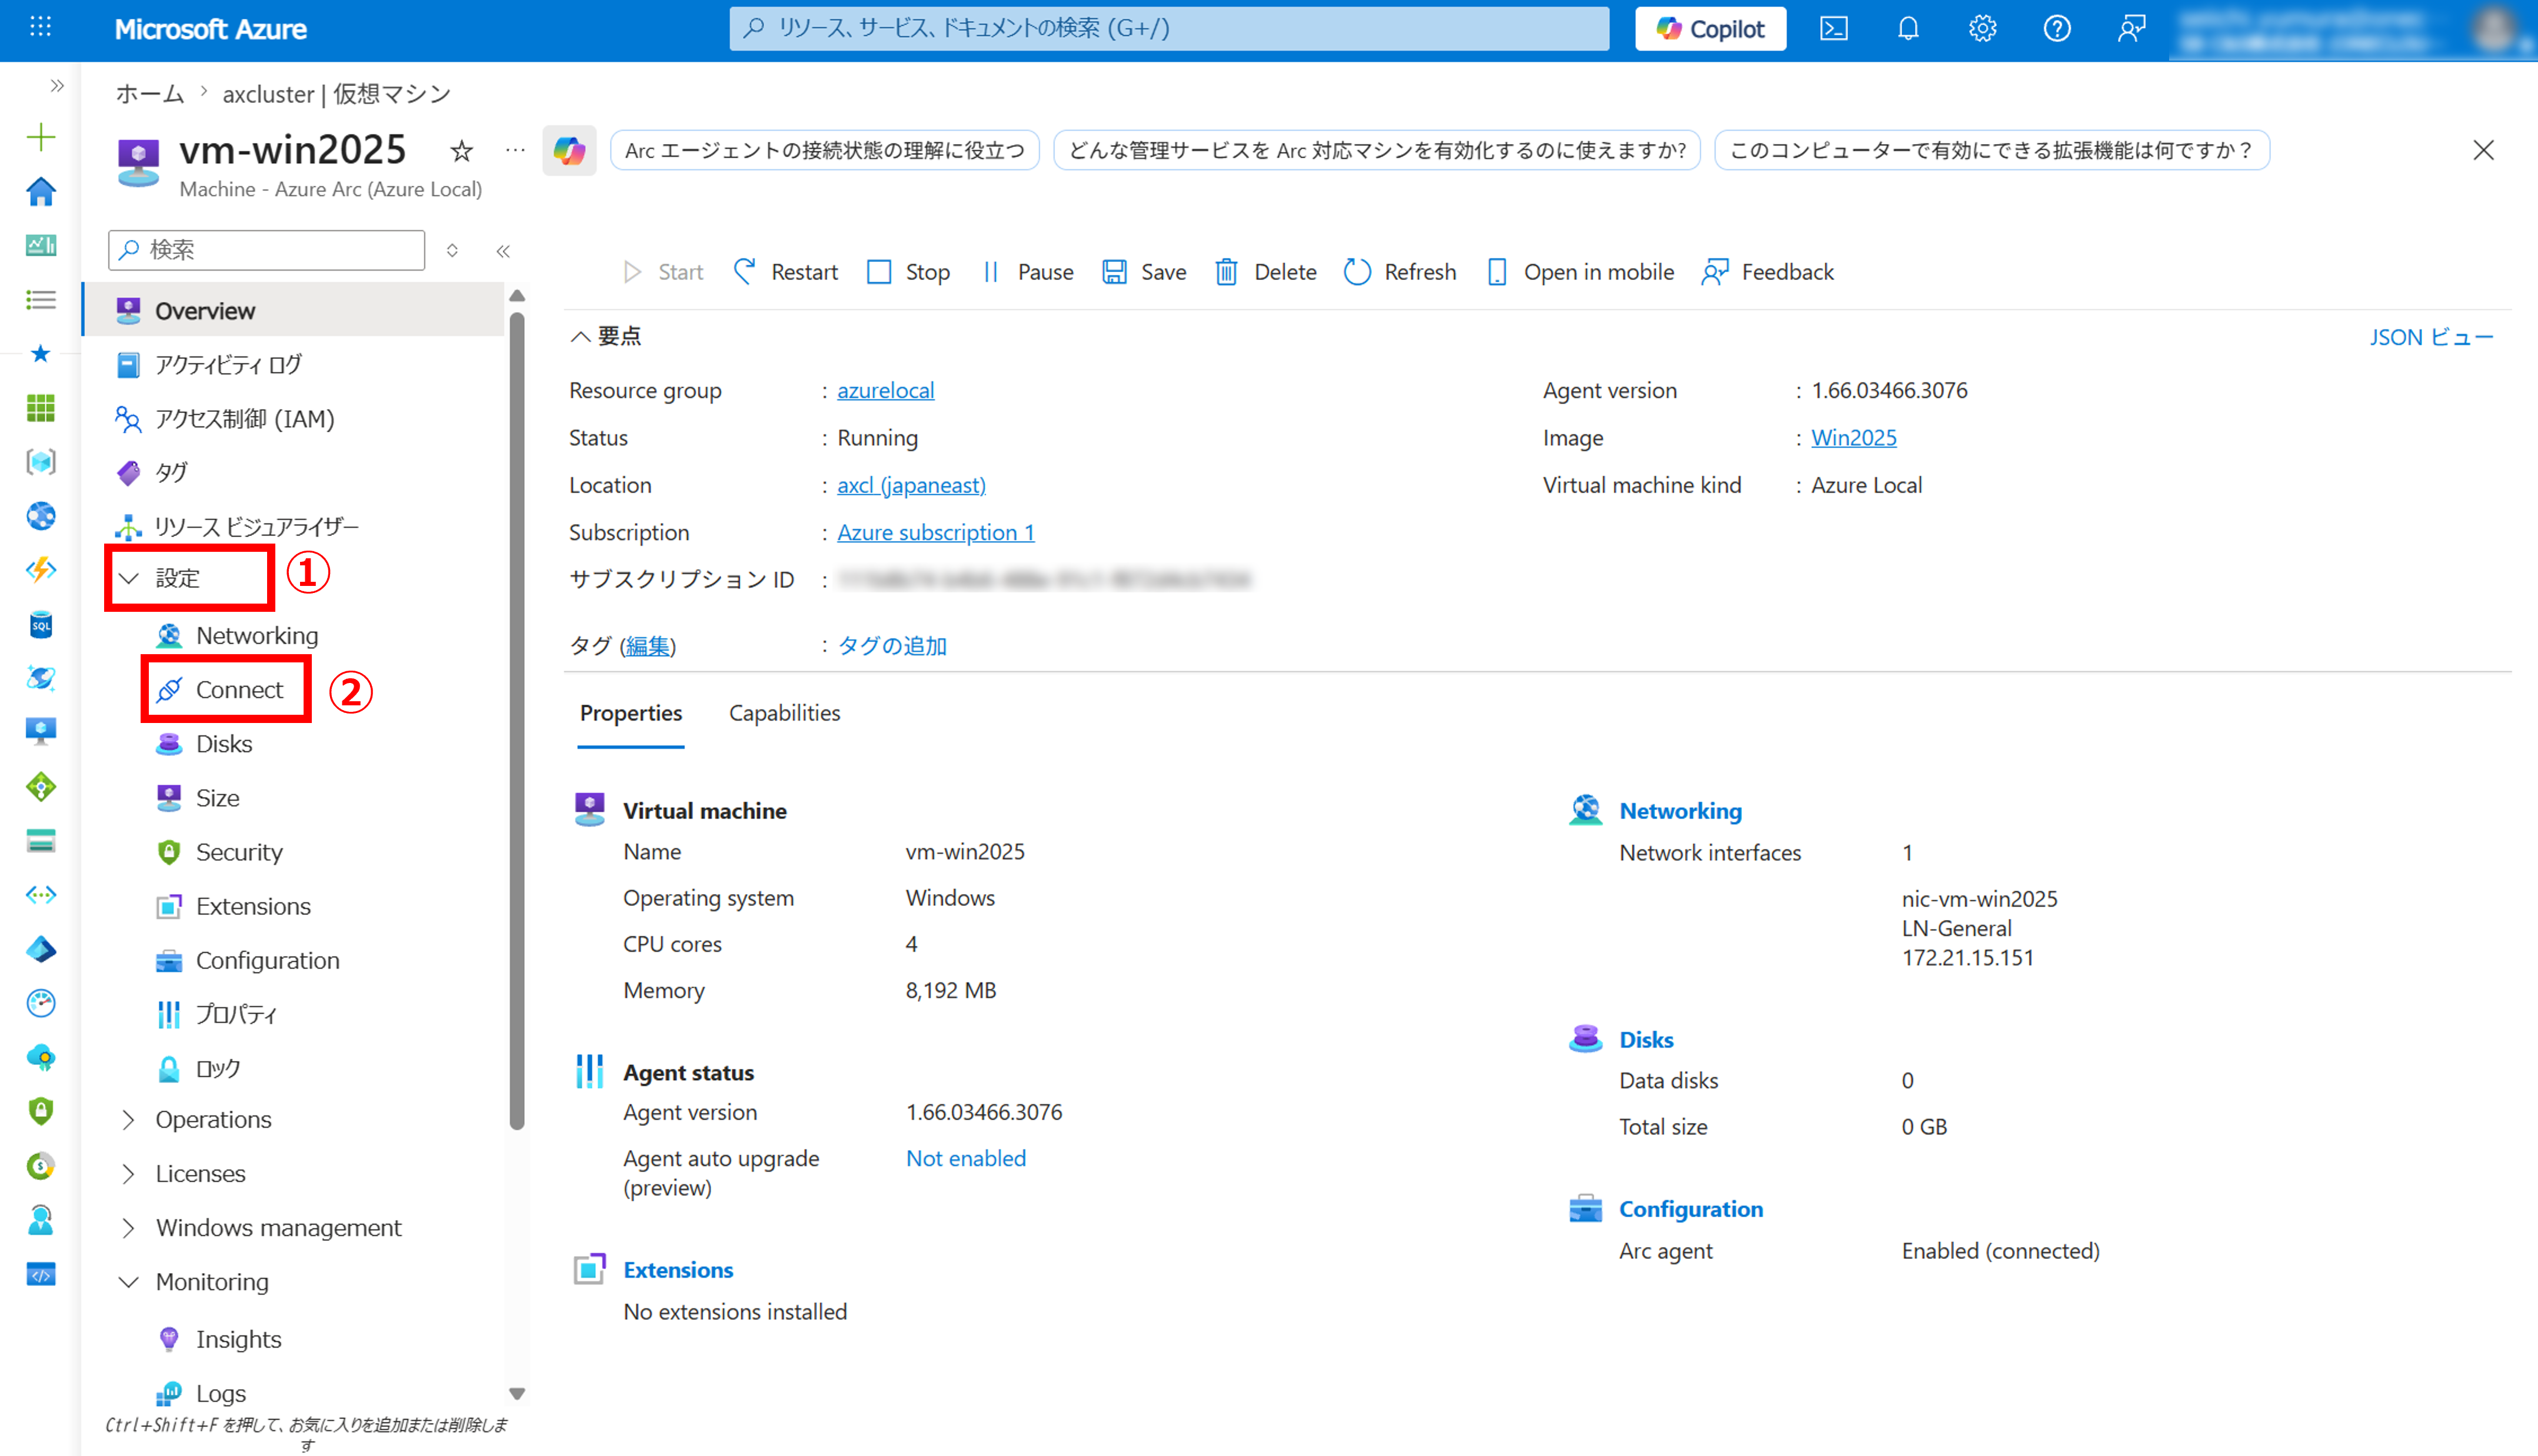Click the Stop toolbar button

(x=908, y=272)
